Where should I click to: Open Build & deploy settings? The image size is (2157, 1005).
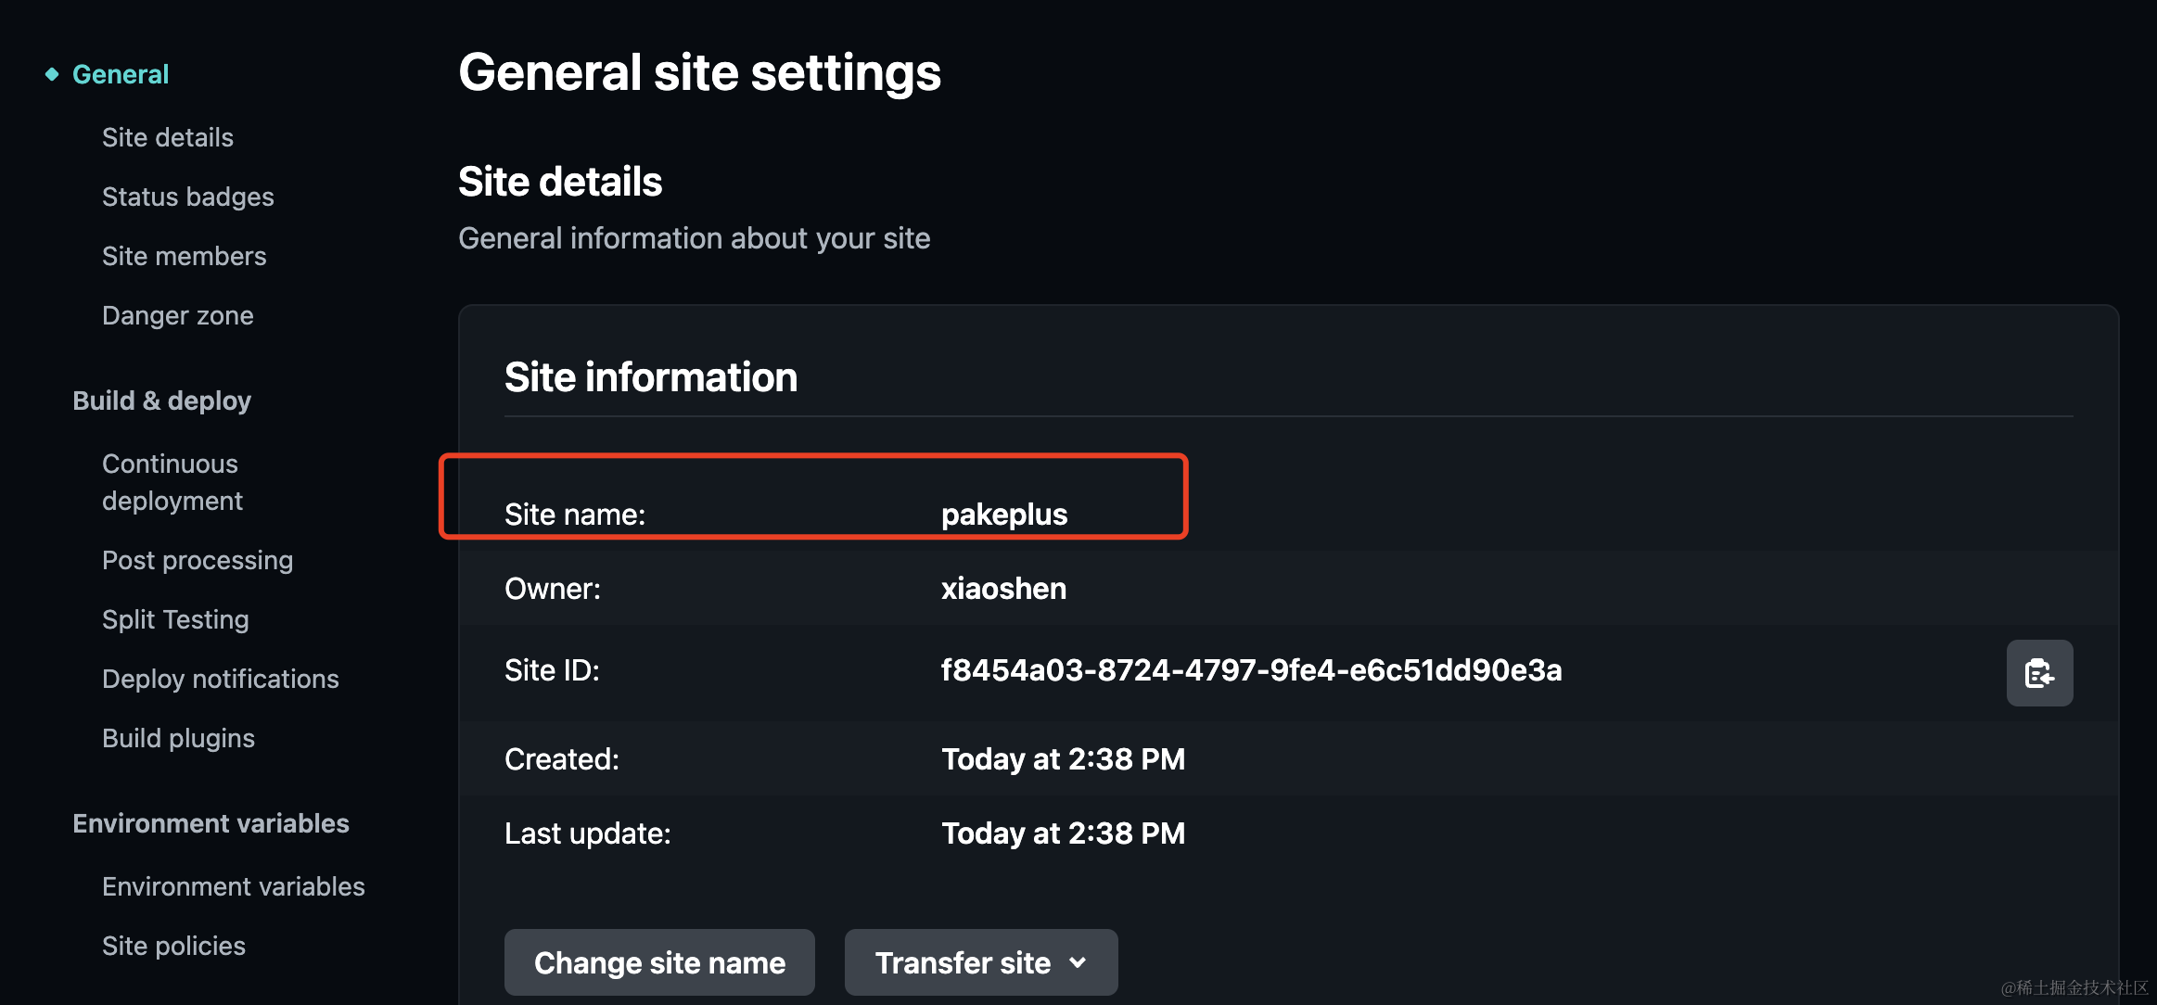coord(162,401)
